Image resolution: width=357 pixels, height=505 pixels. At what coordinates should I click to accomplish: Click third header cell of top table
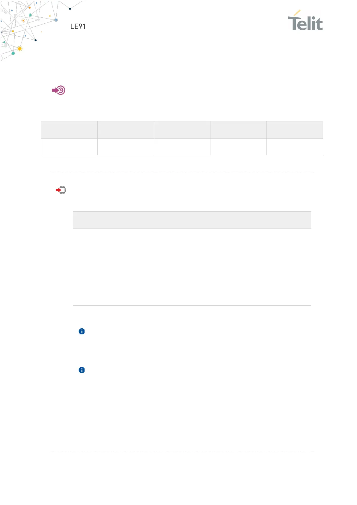click(182, 130)
